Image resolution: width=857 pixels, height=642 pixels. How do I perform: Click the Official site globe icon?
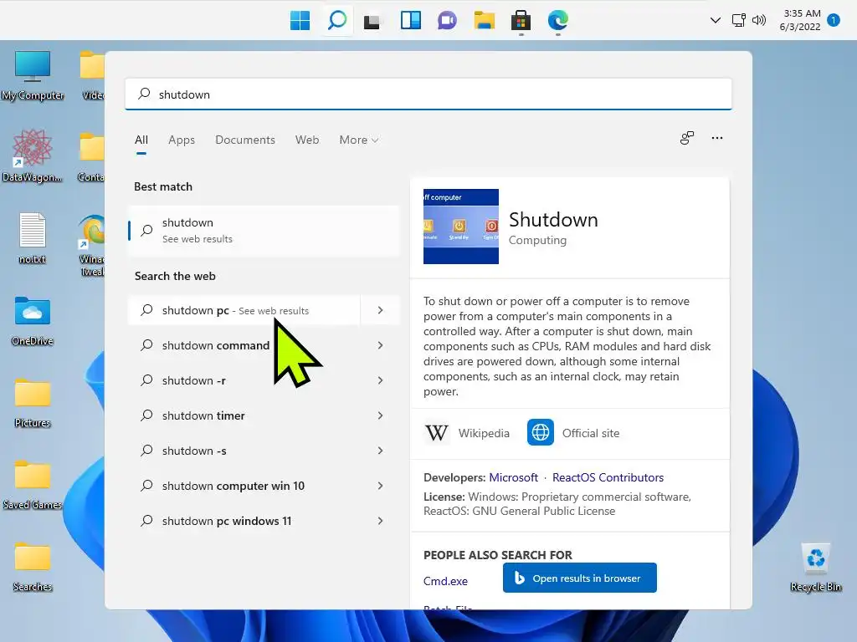point(541,432)
